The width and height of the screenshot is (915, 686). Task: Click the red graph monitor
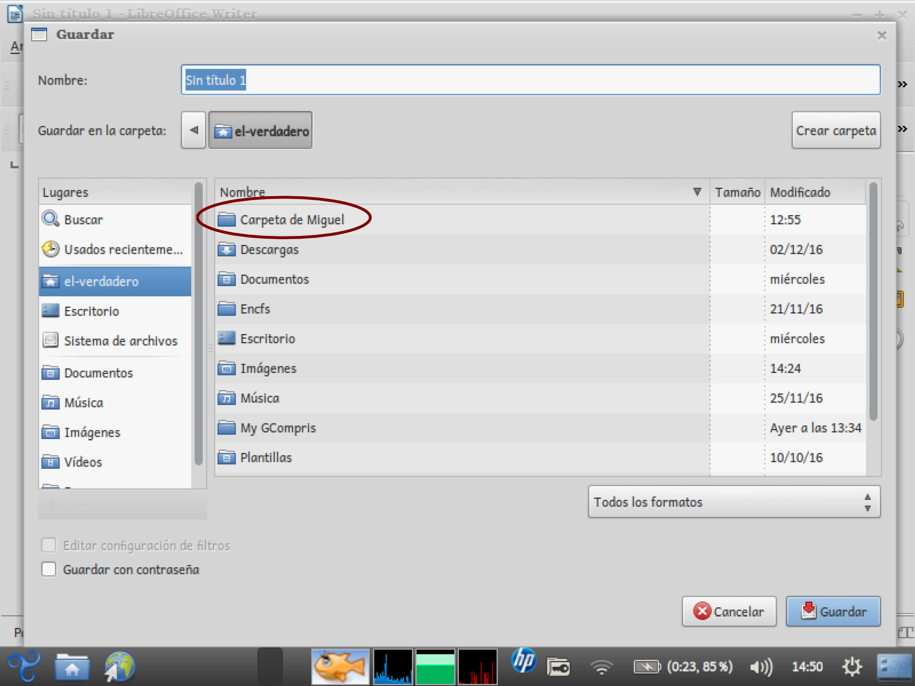[x=478, y=666]
